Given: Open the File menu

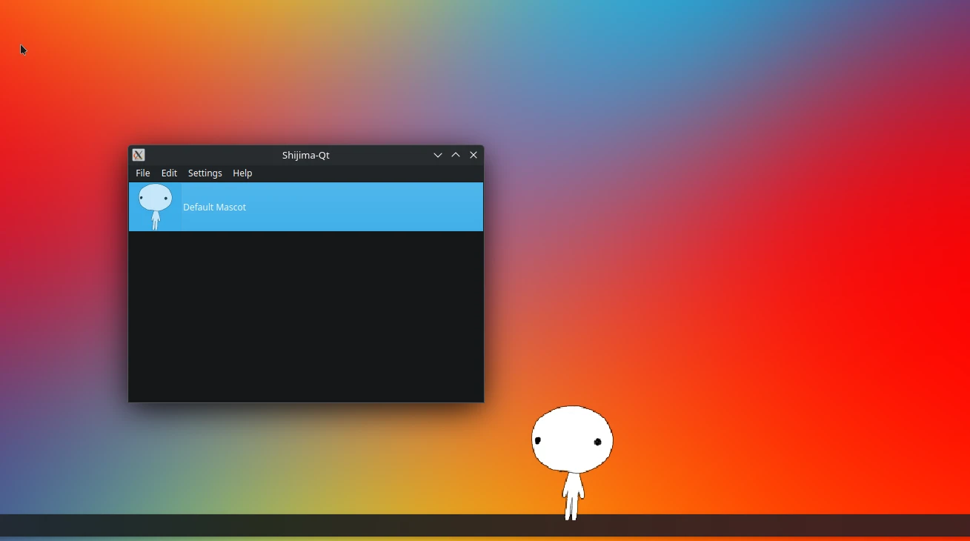Looking at the screenshot, I should click(x=142, y=173).
